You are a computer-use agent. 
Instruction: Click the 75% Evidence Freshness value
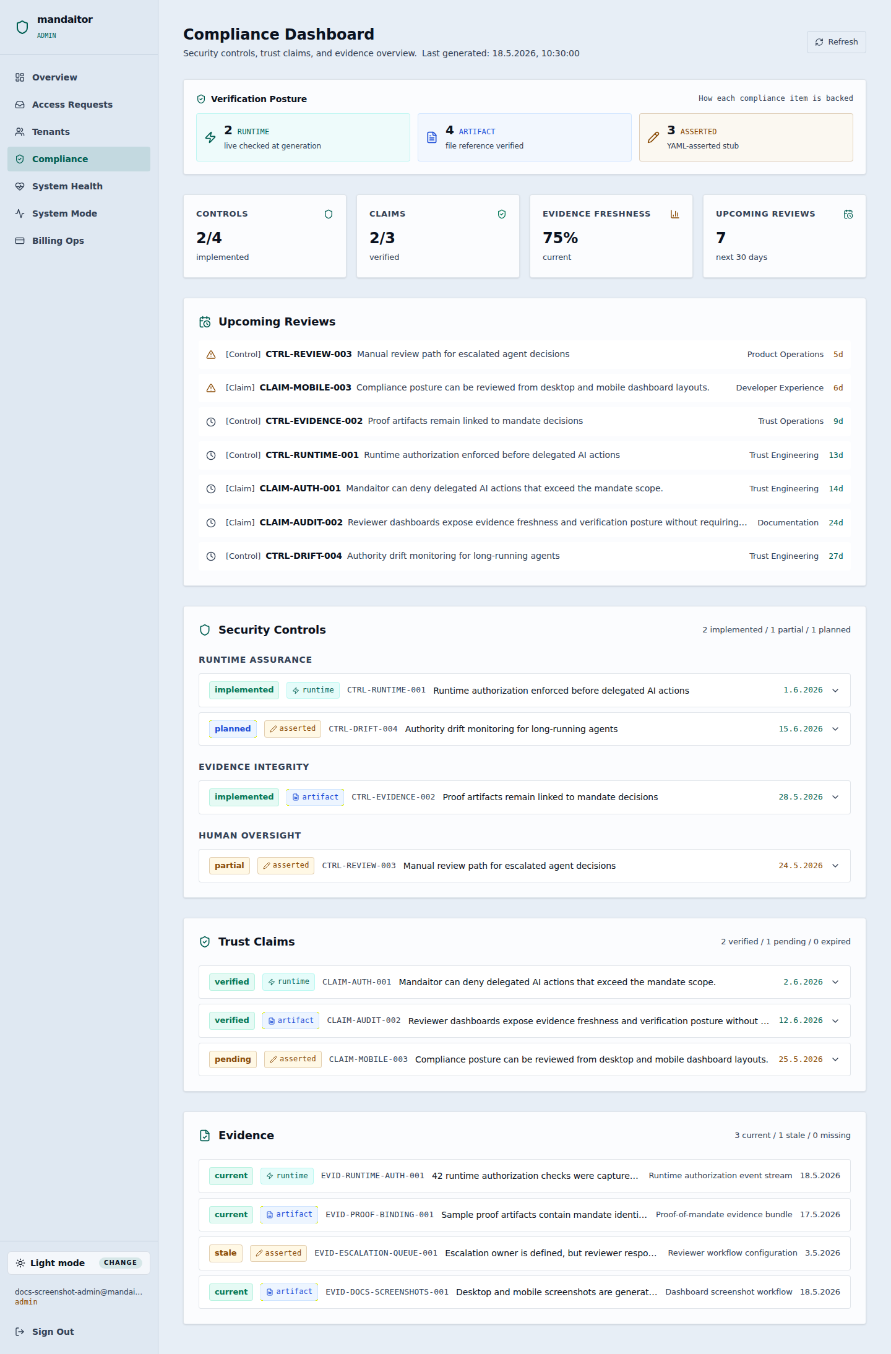[x=560, y=238]
